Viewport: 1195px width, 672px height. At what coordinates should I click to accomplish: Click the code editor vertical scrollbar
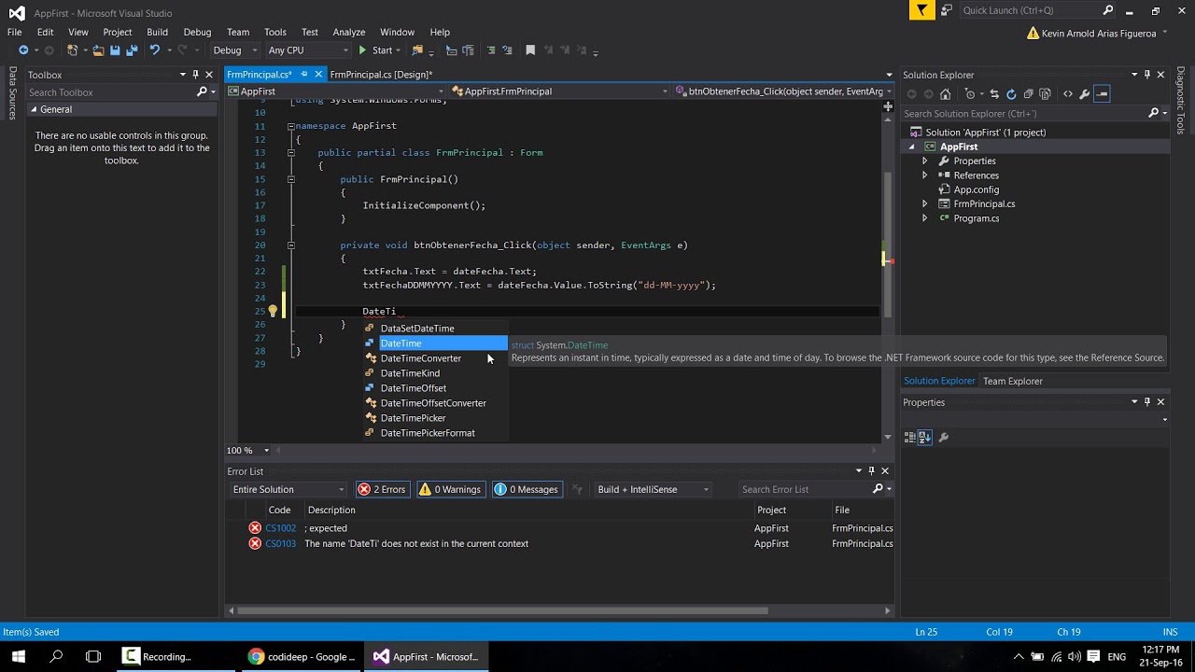pyautogui.click(x=887, y=245)
